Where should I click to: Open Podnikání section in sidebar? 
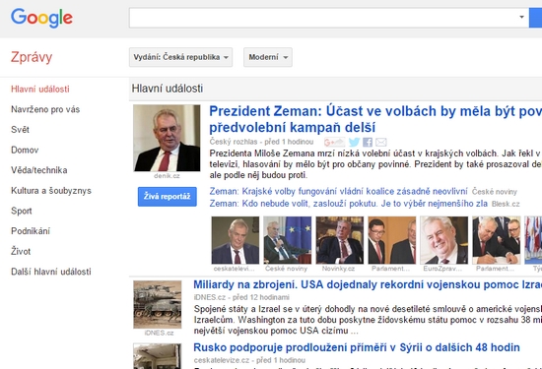click(x=31, y=231)
